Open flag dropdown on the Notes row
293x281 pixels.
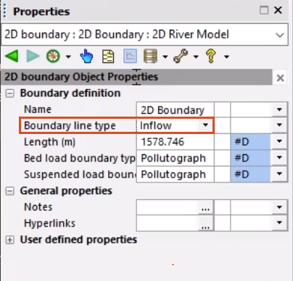pos(279,207)
